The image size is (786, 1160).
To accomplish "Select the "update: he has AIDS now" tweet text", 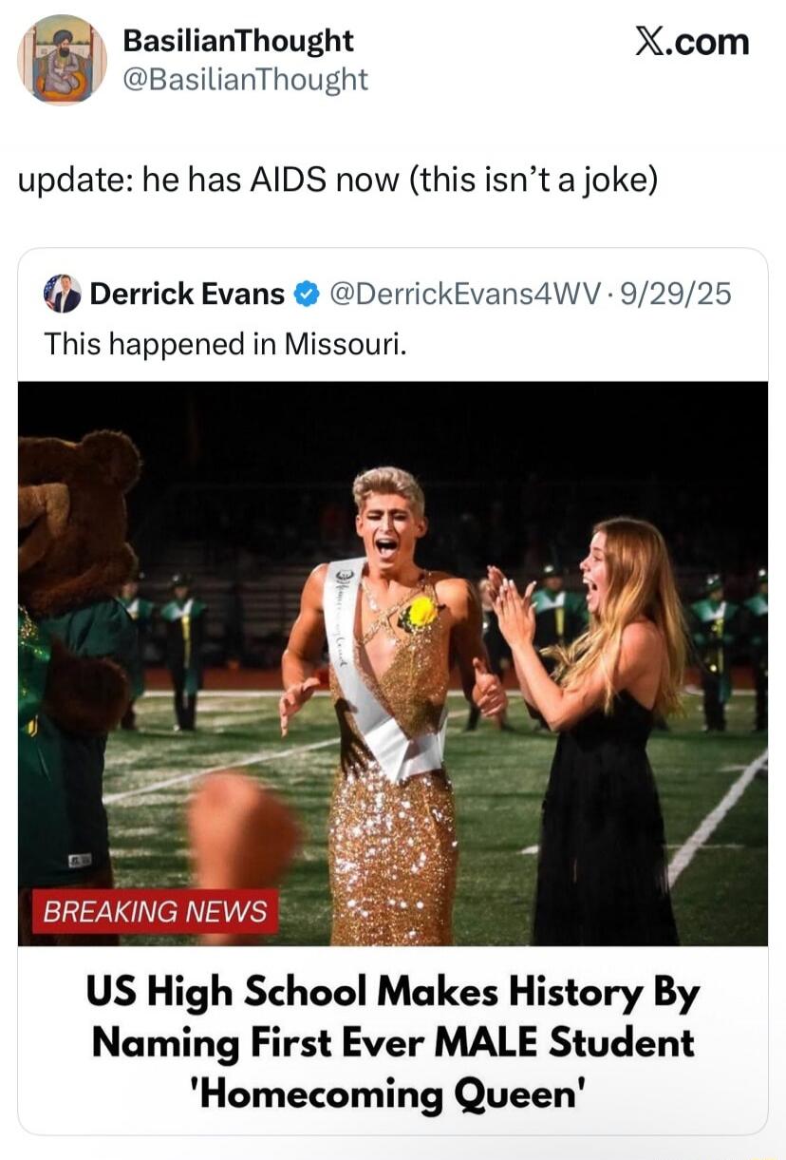I will click(x=338, y=180).
